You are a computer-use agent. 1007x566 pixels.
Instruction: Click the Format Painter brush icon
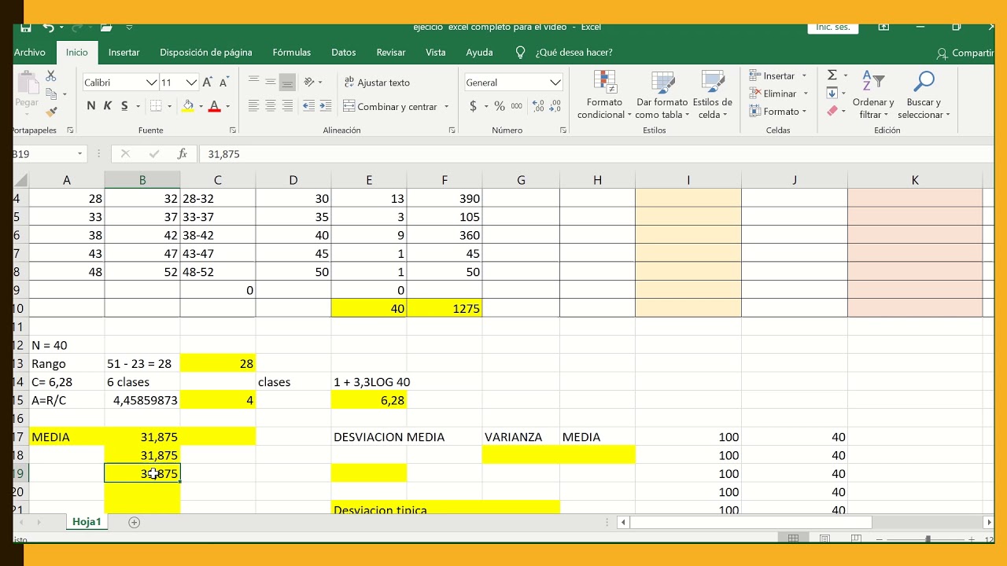[51, 113]
